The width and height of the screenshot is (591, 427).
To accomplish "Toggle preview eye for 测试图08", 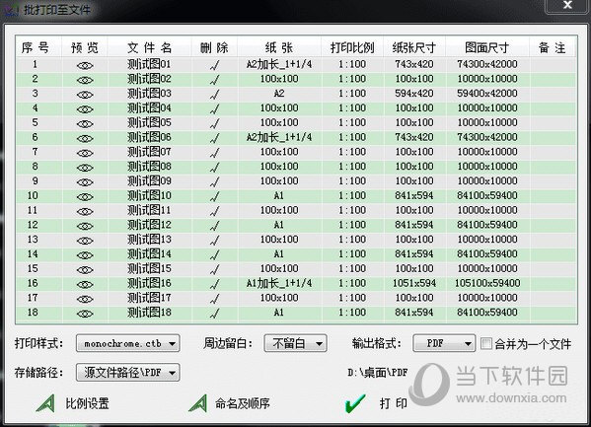I will 85,168.
